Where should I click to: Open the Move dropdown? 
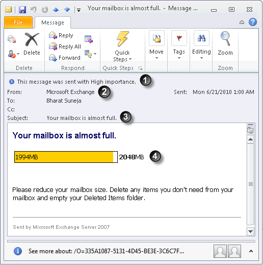[156, 45]
